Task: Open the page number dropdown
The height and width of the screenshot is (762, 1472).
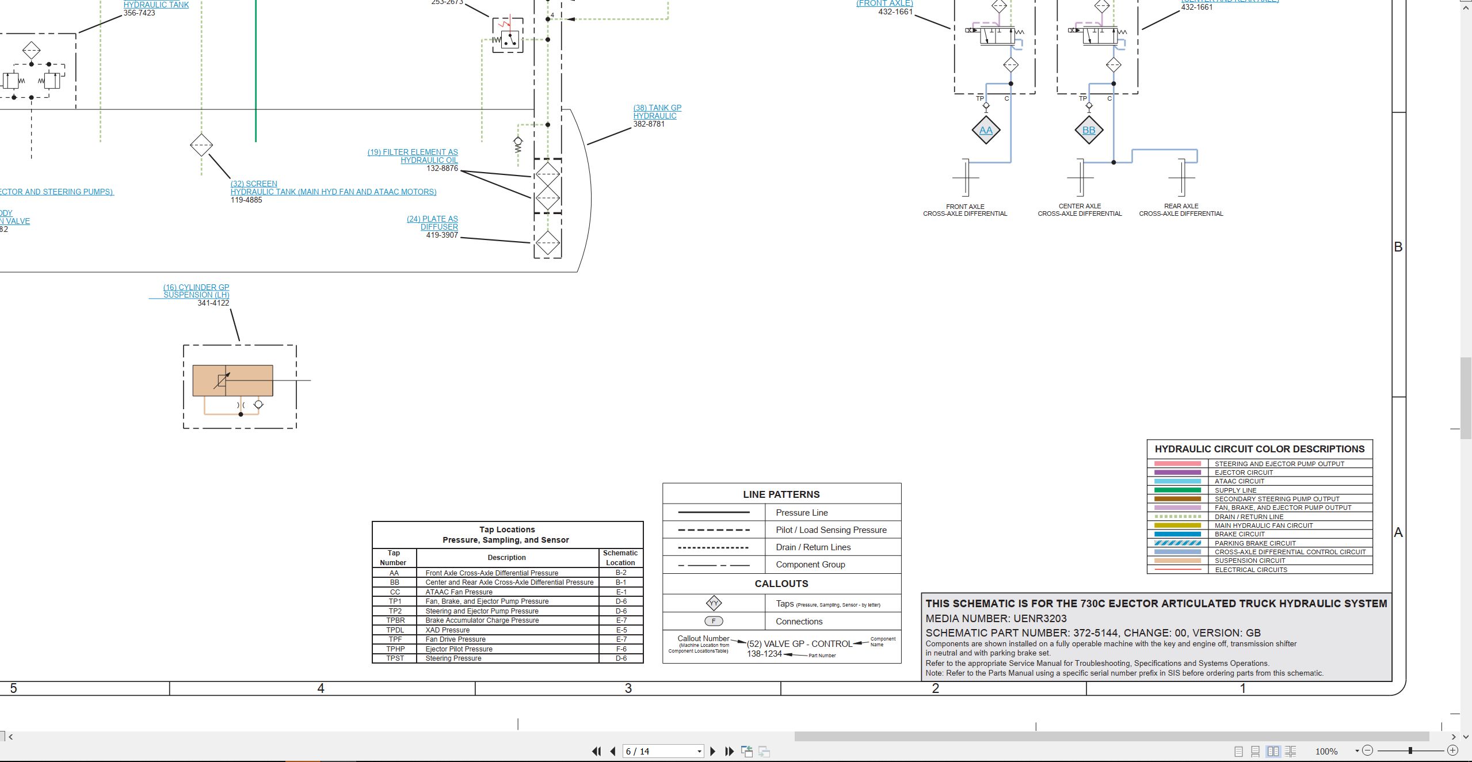Action: (699, 752)
